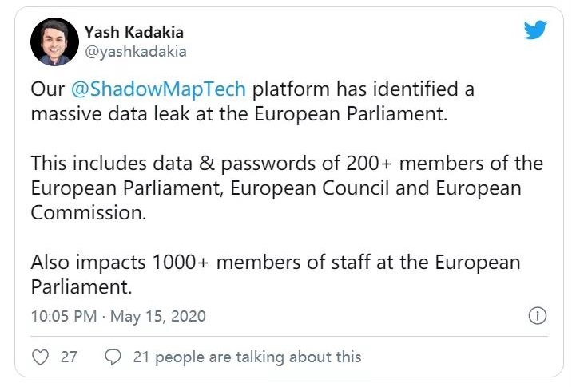The image size is (572, 387).
Task: Open "21 people are talking about this"
Action: pos(246,357)
